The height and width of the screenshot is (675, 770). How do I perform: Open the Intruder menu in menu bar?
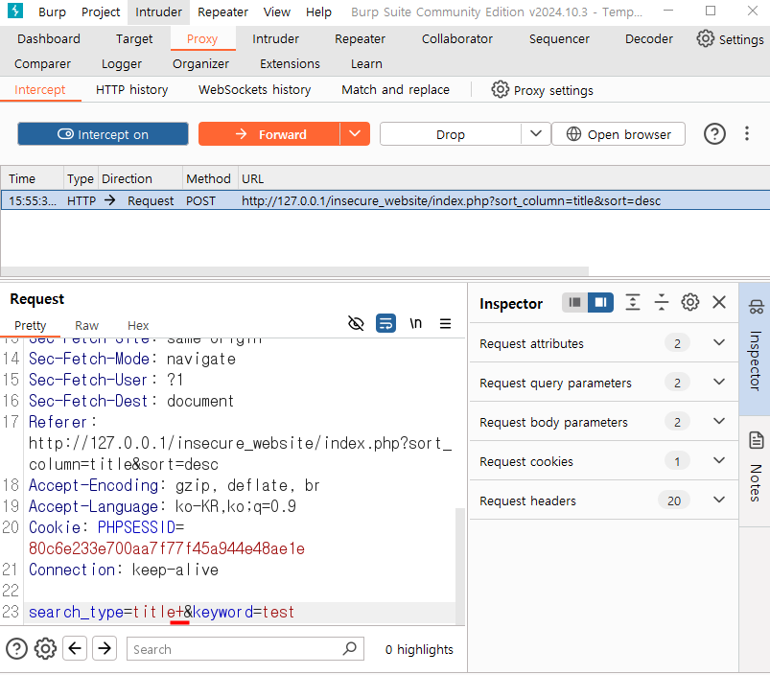point(158,12)
